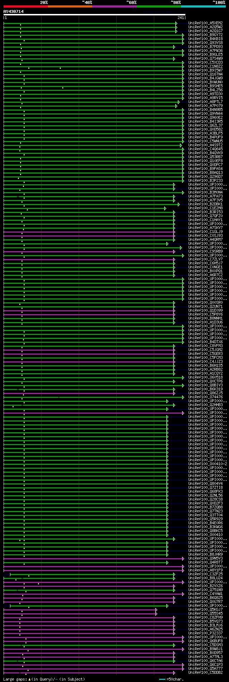Click the Large gaps legend text

pos(44,679)
